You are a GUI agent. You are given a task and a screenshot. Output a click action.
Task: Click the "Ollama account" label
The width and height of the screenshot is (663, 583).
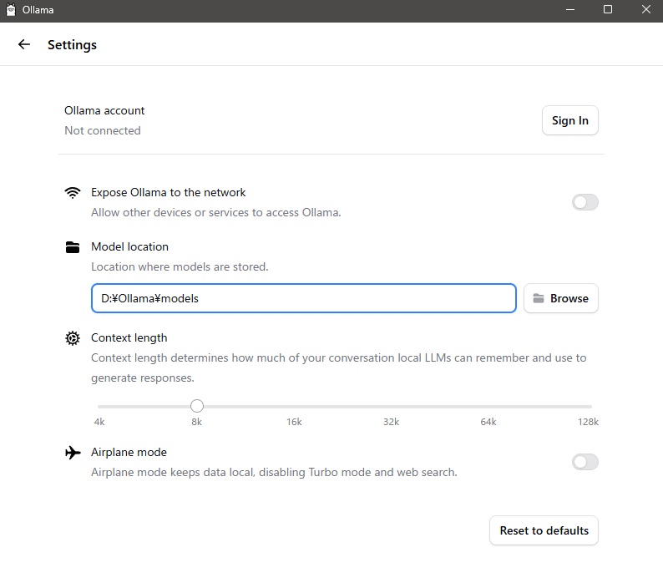[104, 111]
